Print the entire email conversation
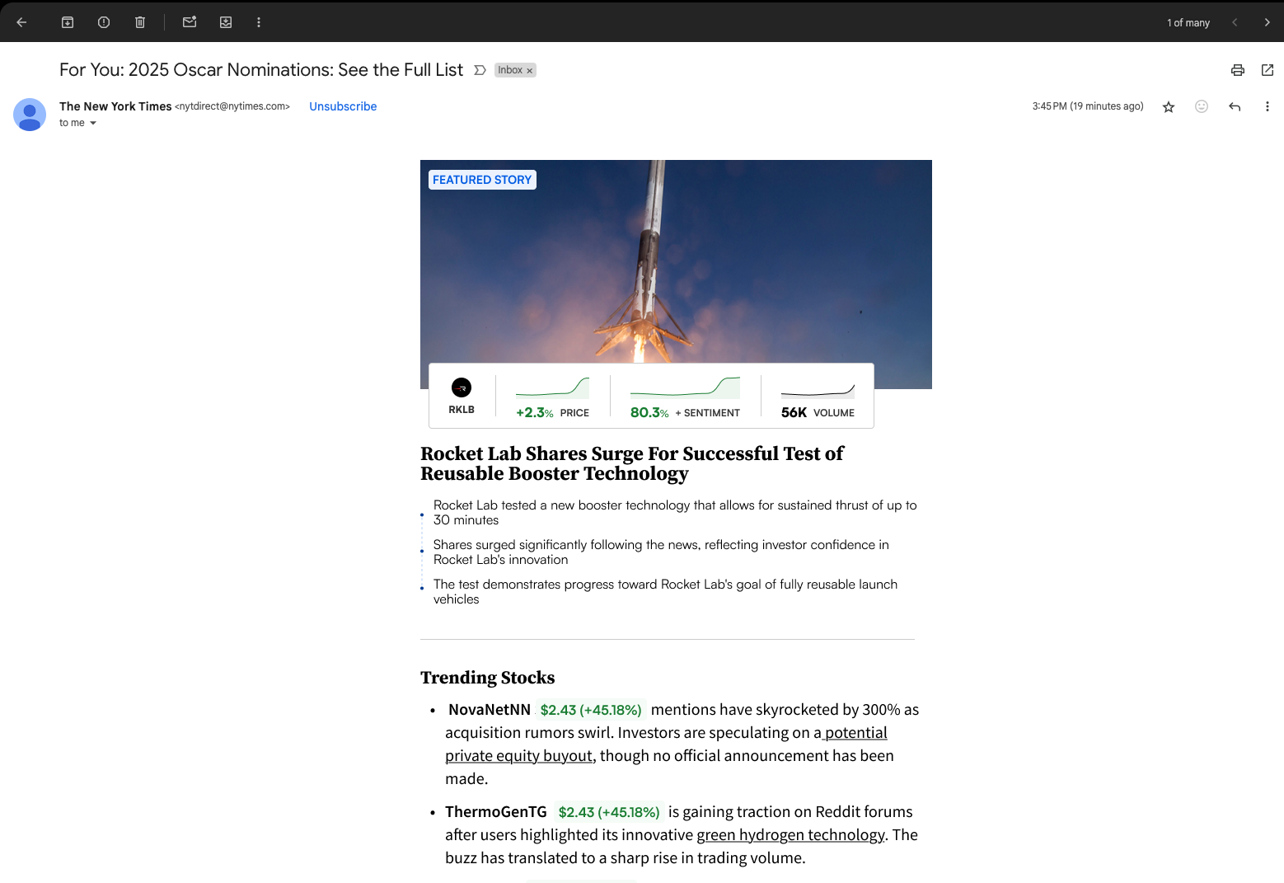This screenshot has width=1284, height=883. pos(1237,70)
